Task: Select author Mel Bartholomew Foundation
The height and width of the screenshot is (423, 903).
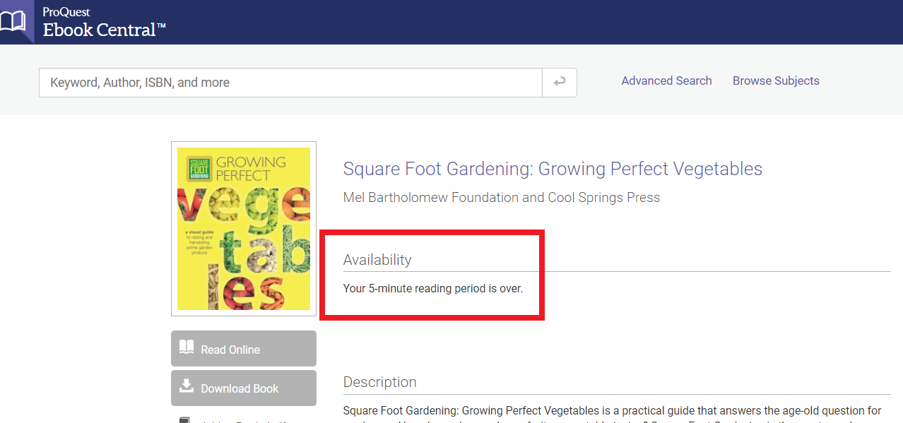Action: click(430, 198)
